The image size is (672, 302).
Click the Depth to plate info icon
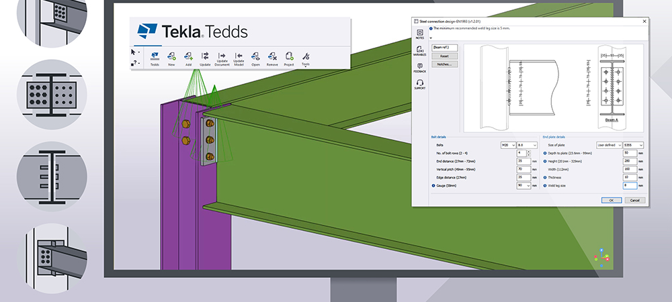[x=545, y=153]
